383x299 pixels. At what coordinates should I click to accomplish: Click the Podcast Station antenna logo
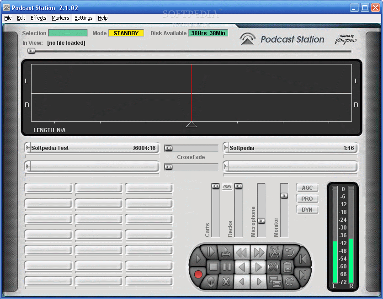[248, 39]
